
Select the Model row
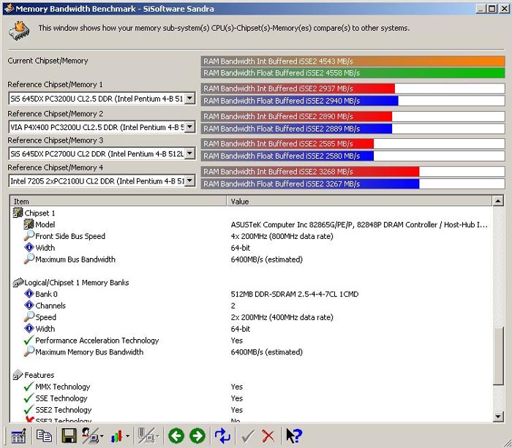[252, 224]
